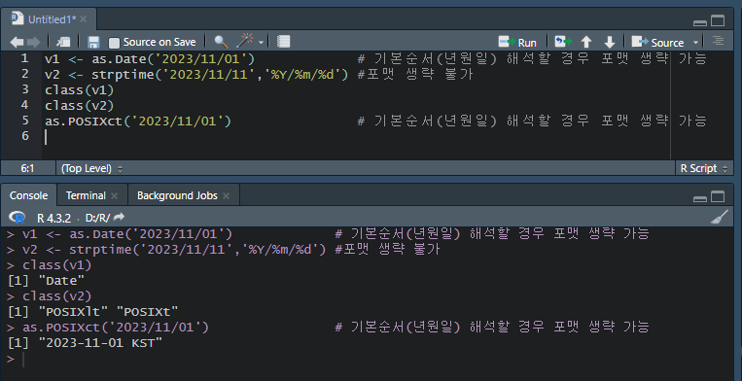View the current working directory arrow
Viewport: 742px width, 381px height.
coord(120,217)
